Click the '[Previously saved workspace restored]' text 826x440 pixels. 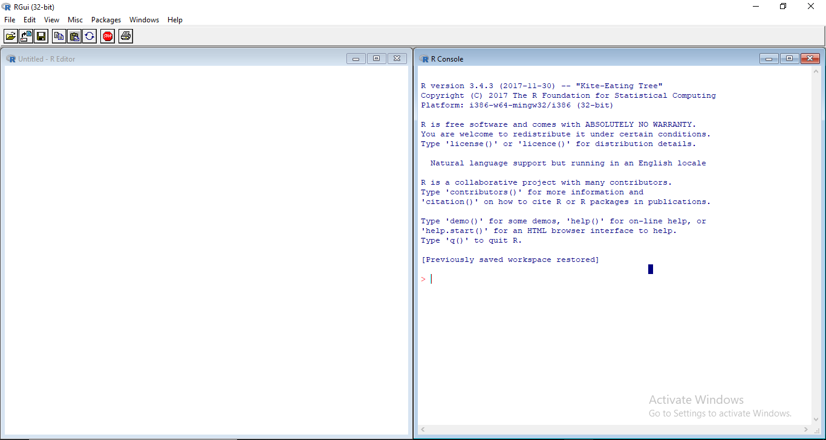[x=510, y=260]
